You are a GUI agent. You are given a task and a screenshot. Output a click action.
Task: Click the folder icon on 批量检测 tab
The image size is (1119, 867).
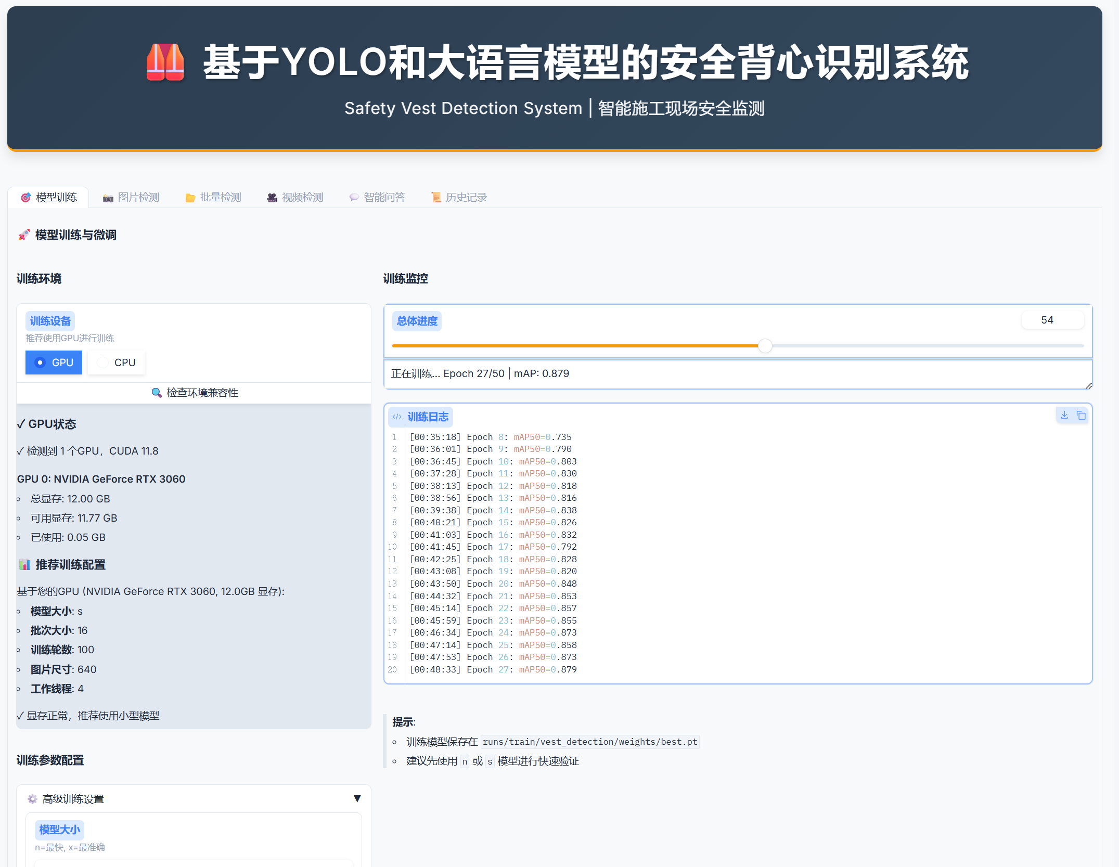190,197
